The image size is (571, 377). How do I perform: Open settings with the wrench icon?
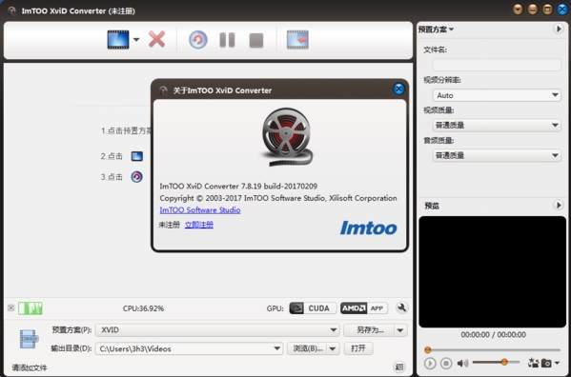coord(401,308)
